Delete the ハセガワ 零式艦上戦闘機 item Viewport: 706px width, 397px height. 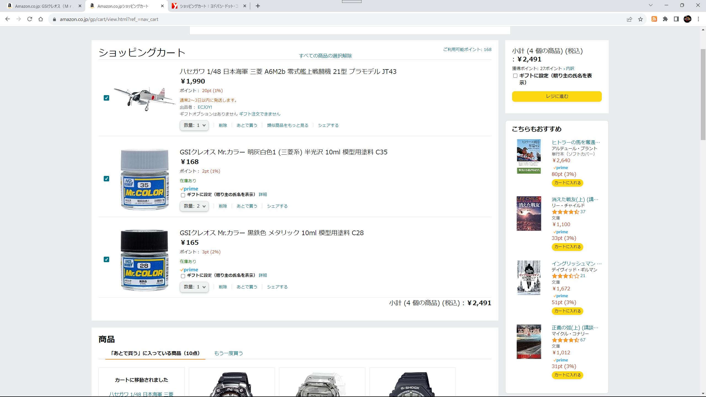coord(223,125)
